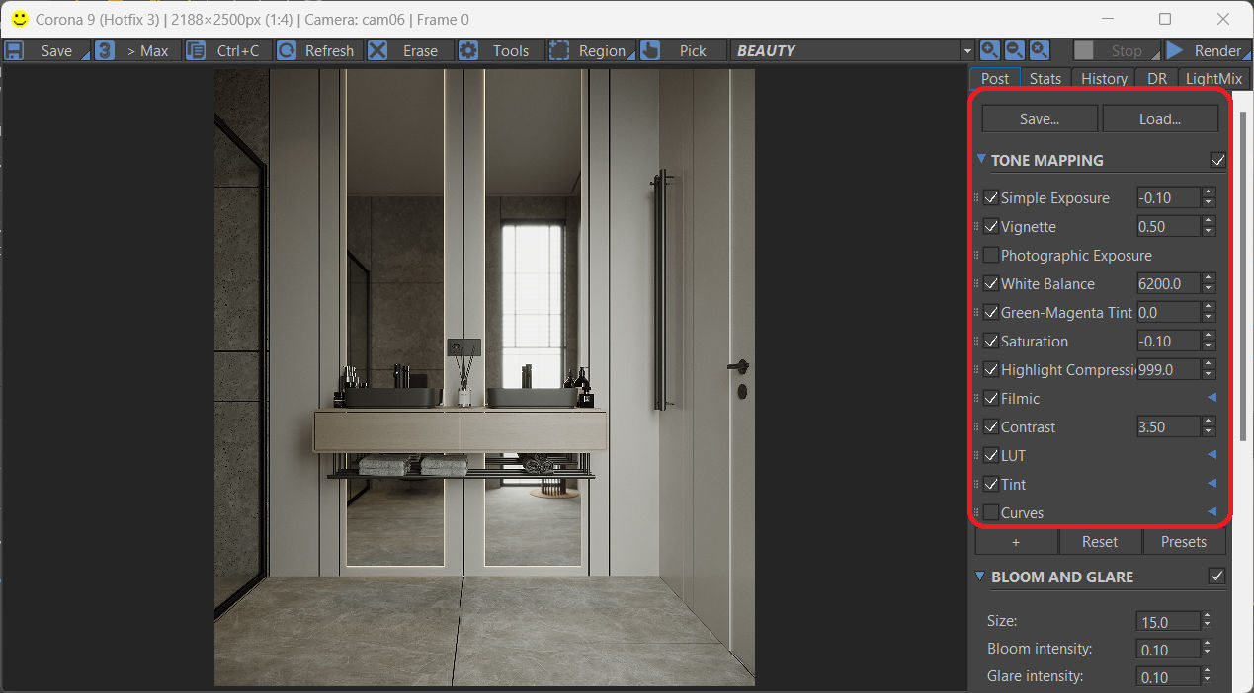Click the + add operator button
This screenshot has height=693, width=1254.
(x=1016, y=541)
